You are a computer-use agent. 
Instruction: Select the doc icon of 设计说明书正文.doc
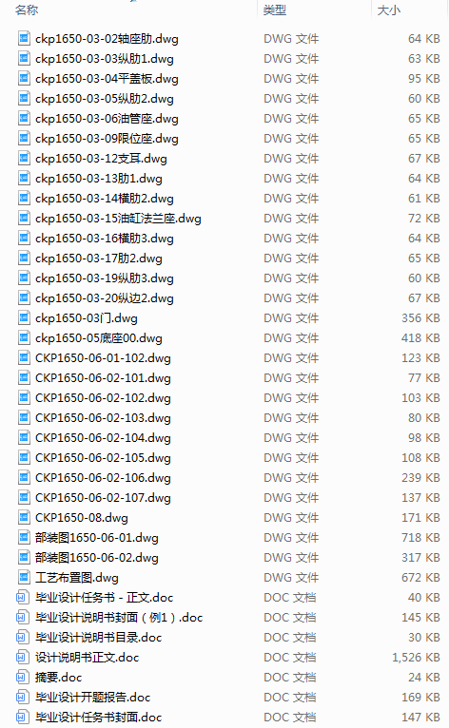21,658
